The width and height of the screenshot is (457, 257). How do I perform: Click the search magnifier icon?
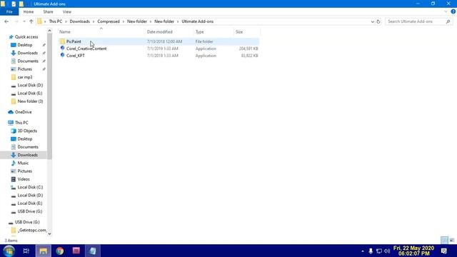[x=448, y=21]
